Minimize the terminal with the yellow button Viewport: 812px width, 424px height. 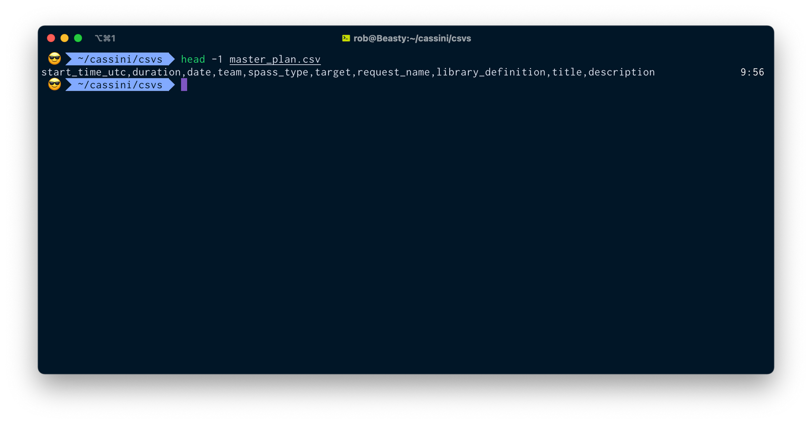(x=64, y=38)
